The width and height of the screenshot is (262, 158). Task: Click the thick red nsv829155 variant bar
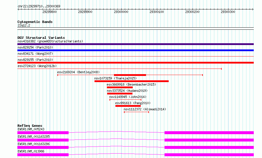tap(135, 63)
